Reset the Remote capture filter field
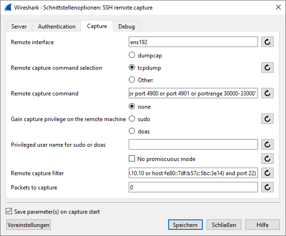The width and height of the screenshot is (286, 236). pyautogui.click(x=267, y=173)
